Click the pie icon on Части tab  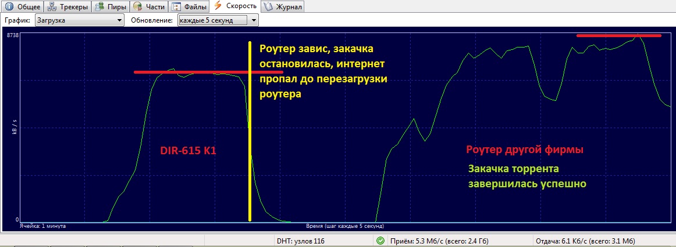(x=137, y=7)
